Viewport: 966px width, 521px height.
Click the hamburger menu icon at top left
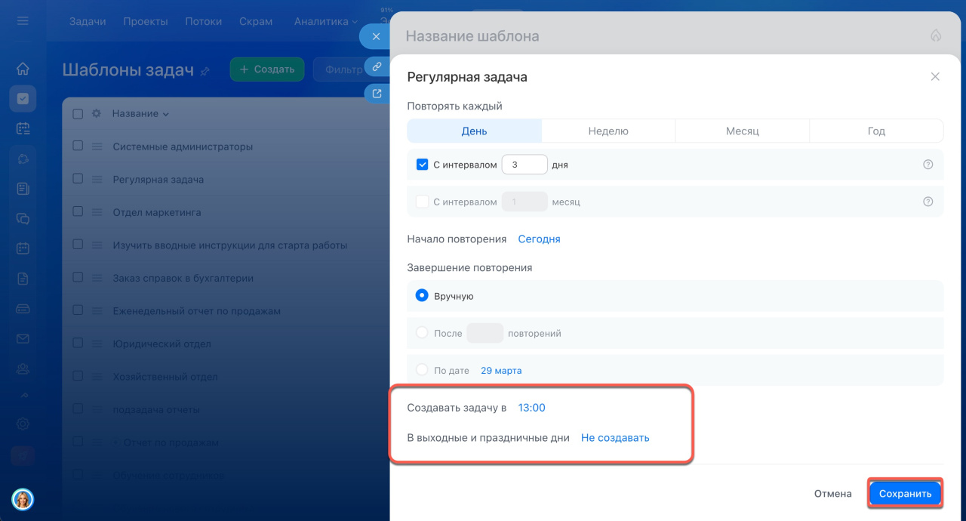click(23, 21)
